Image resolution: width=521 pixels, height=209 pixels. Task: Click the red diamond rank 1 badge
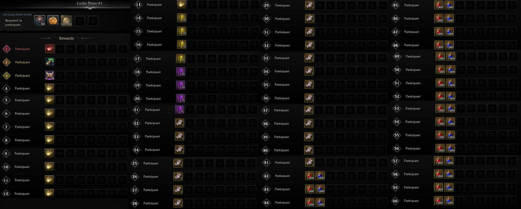pos(7,49)
